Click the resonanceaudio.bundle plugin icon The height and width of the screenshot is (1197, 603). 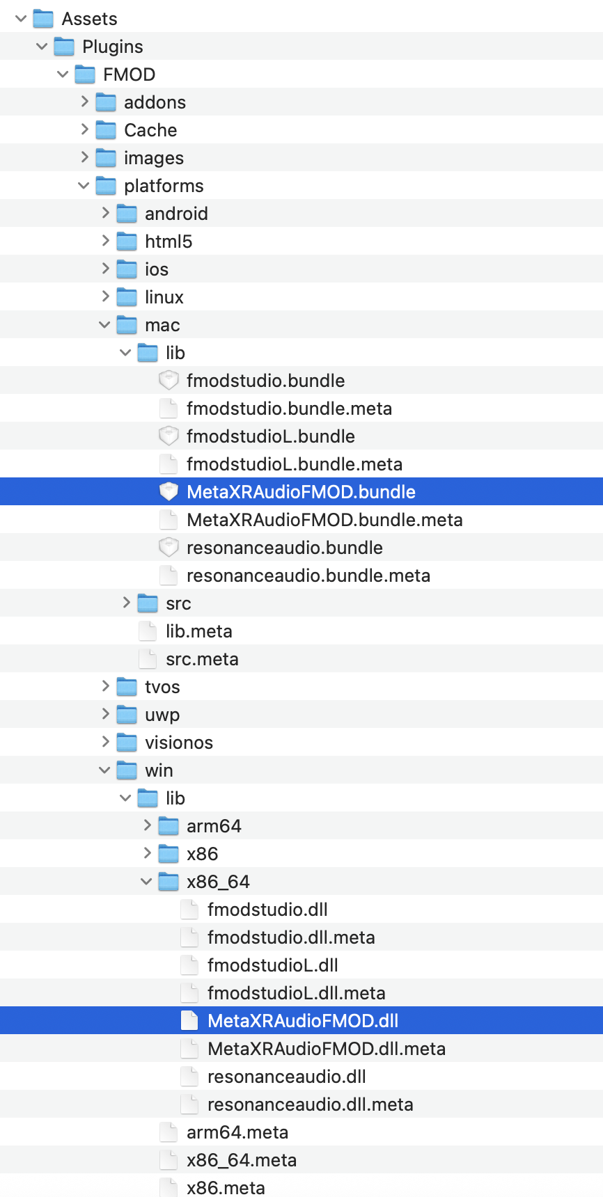pos(169,547)
